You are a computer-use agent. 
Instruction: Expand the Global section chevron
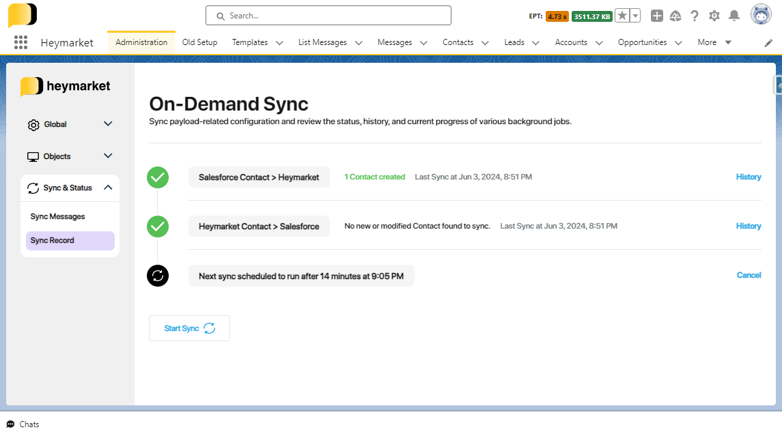pos(108,124)
